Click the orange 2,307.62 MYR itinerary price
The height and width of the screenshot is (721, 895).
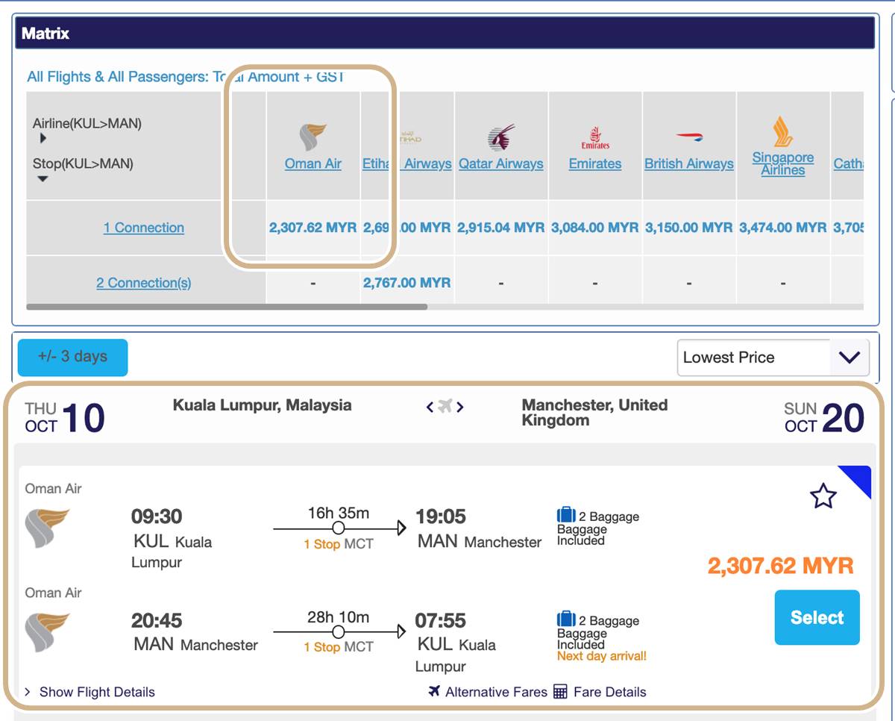(x=781, y=566)
